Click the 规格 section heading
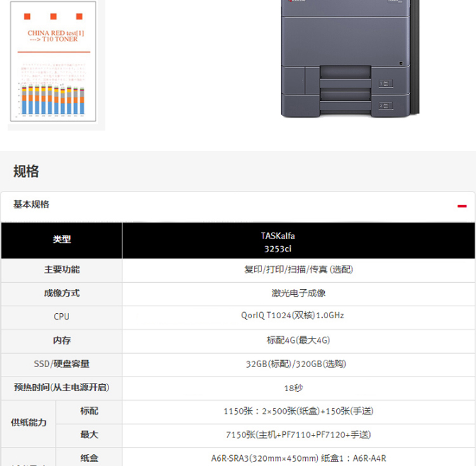This screenshot has height=466, width=476. coord(26,171)
